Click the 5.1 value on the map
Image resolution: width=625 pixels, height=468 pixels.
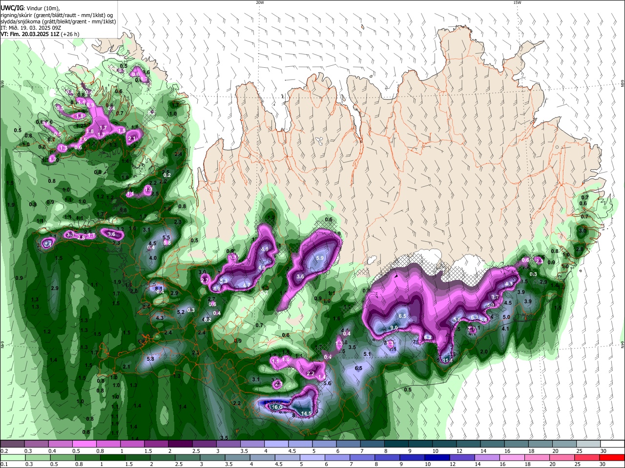tap(368, 354)
